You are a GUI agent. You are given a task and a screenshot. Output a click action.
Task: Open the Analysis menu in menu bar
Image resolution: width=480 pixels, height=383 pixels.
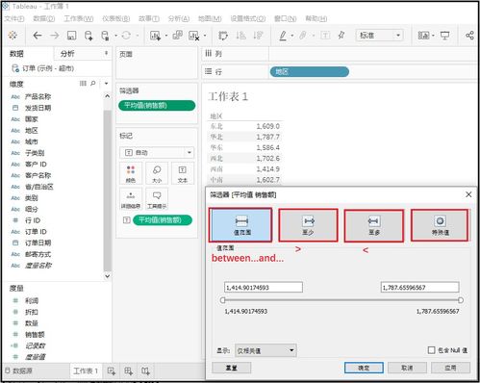(x=179, y=18)
